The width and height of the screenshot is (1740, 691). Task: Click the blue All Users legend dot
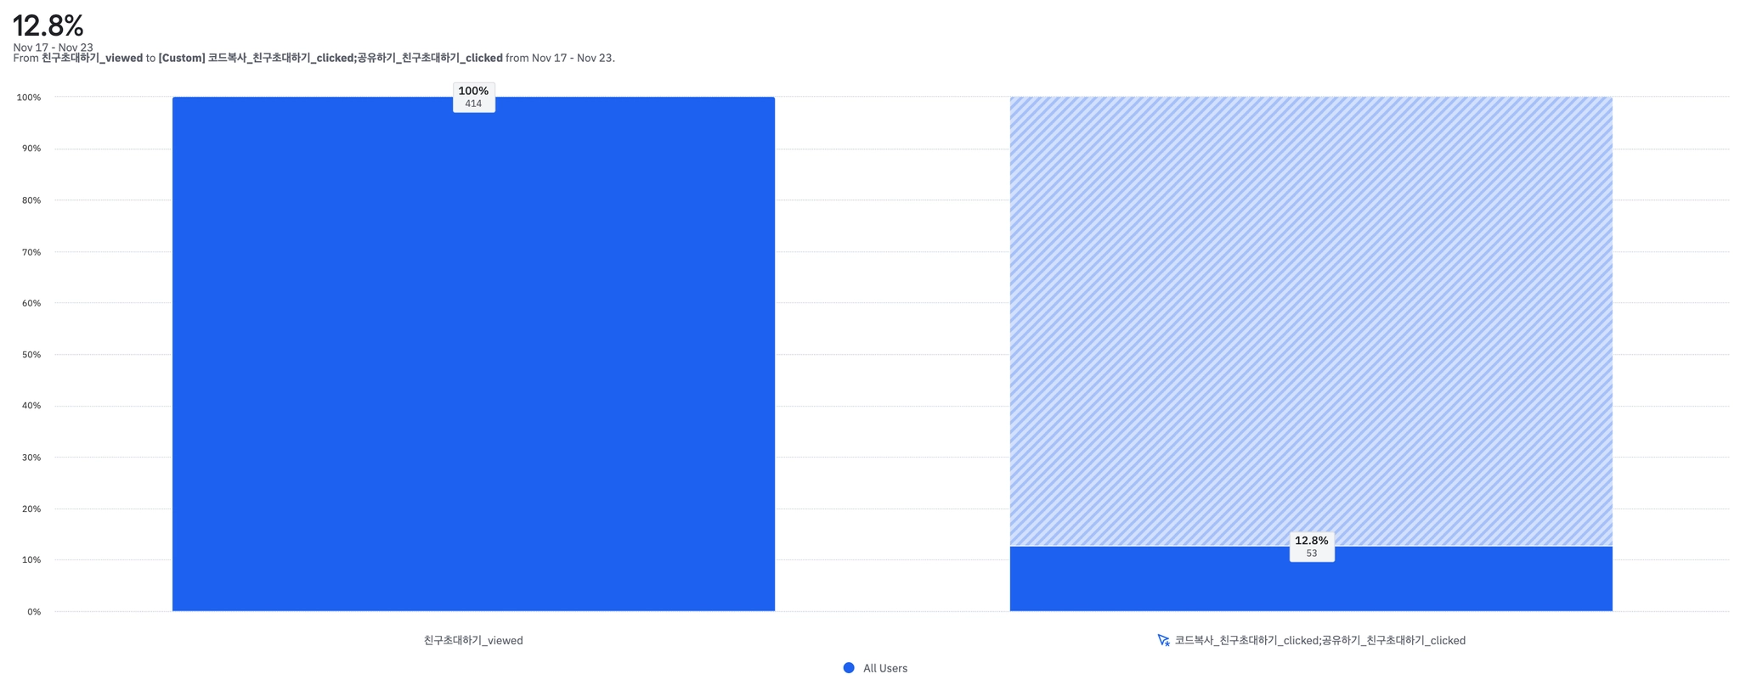pos(849,668)
